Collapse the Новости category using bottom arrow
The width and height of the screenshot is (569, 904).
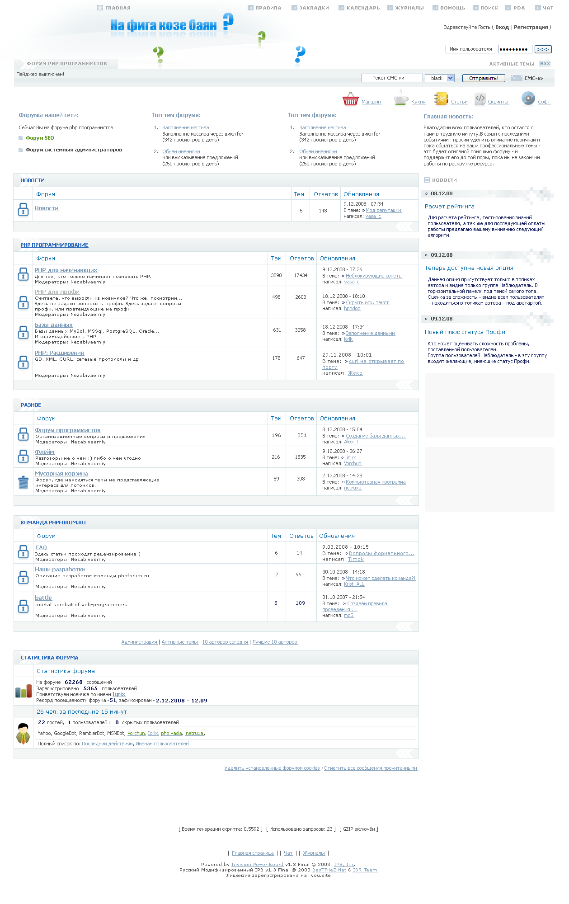(x=404, y=226)
